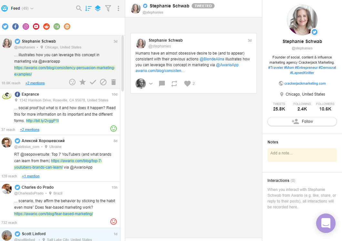Open the feed three-dot more menu
342x241 pixels.
pyautogui.click(x=118, y=8)
